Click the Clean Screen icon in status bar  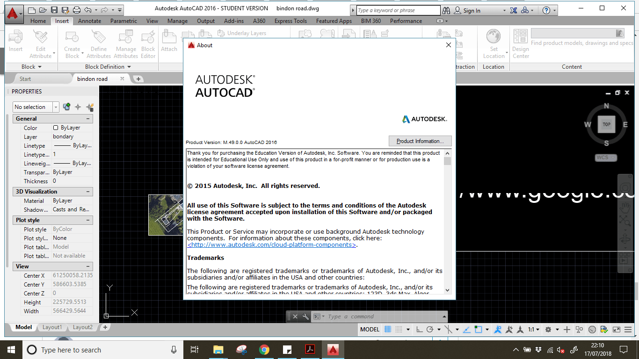point(617,329)
